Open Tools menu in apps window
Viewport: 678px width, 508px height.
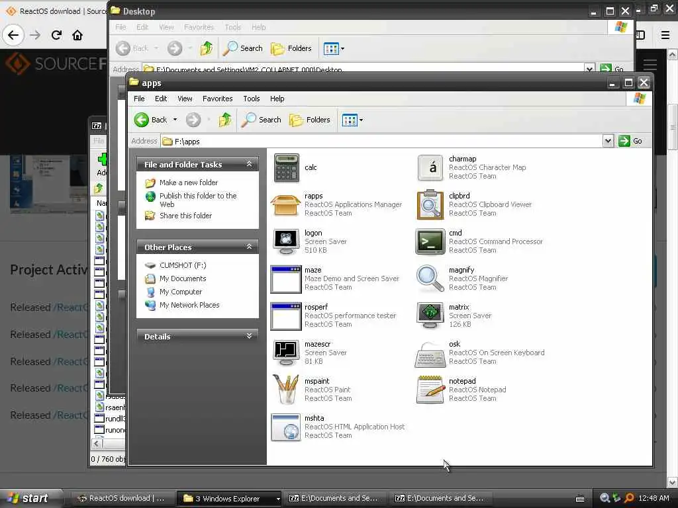(x=251, y=99)
